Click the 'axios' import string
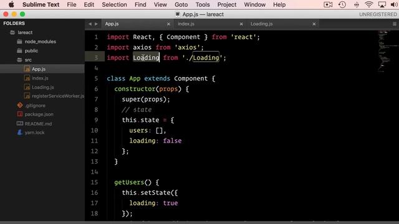 [x=187, y=47]
